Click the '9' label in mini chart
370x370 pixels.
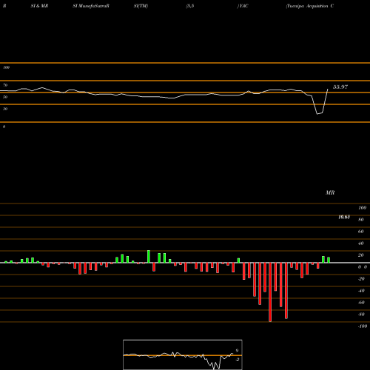coord(237,351)
